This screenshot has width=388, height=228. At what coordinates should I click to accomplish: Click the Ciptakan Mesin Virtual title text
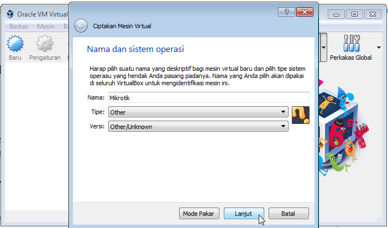[x=122, y=26]
